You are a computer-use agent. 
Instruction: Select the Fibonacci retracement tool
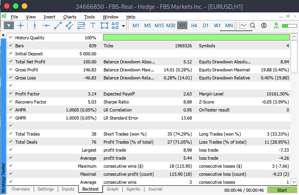[81, 25]
